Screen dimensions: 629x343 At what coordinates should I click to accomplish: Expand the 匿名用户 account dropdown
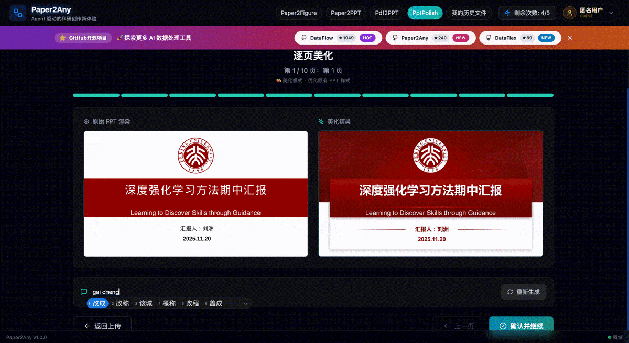pyautogui.click(x=611, y=13)
